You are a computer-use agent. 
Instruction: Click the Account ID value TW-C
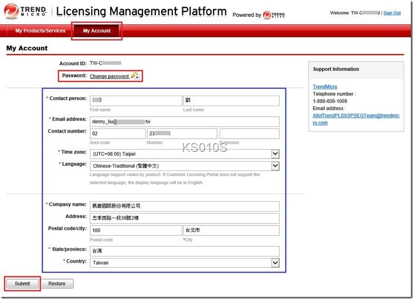pyautogui.click(x=105, y=63)
